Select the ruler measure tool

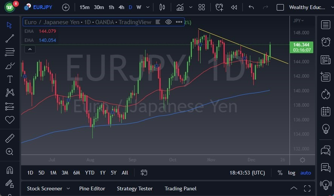tap(10, 138)
